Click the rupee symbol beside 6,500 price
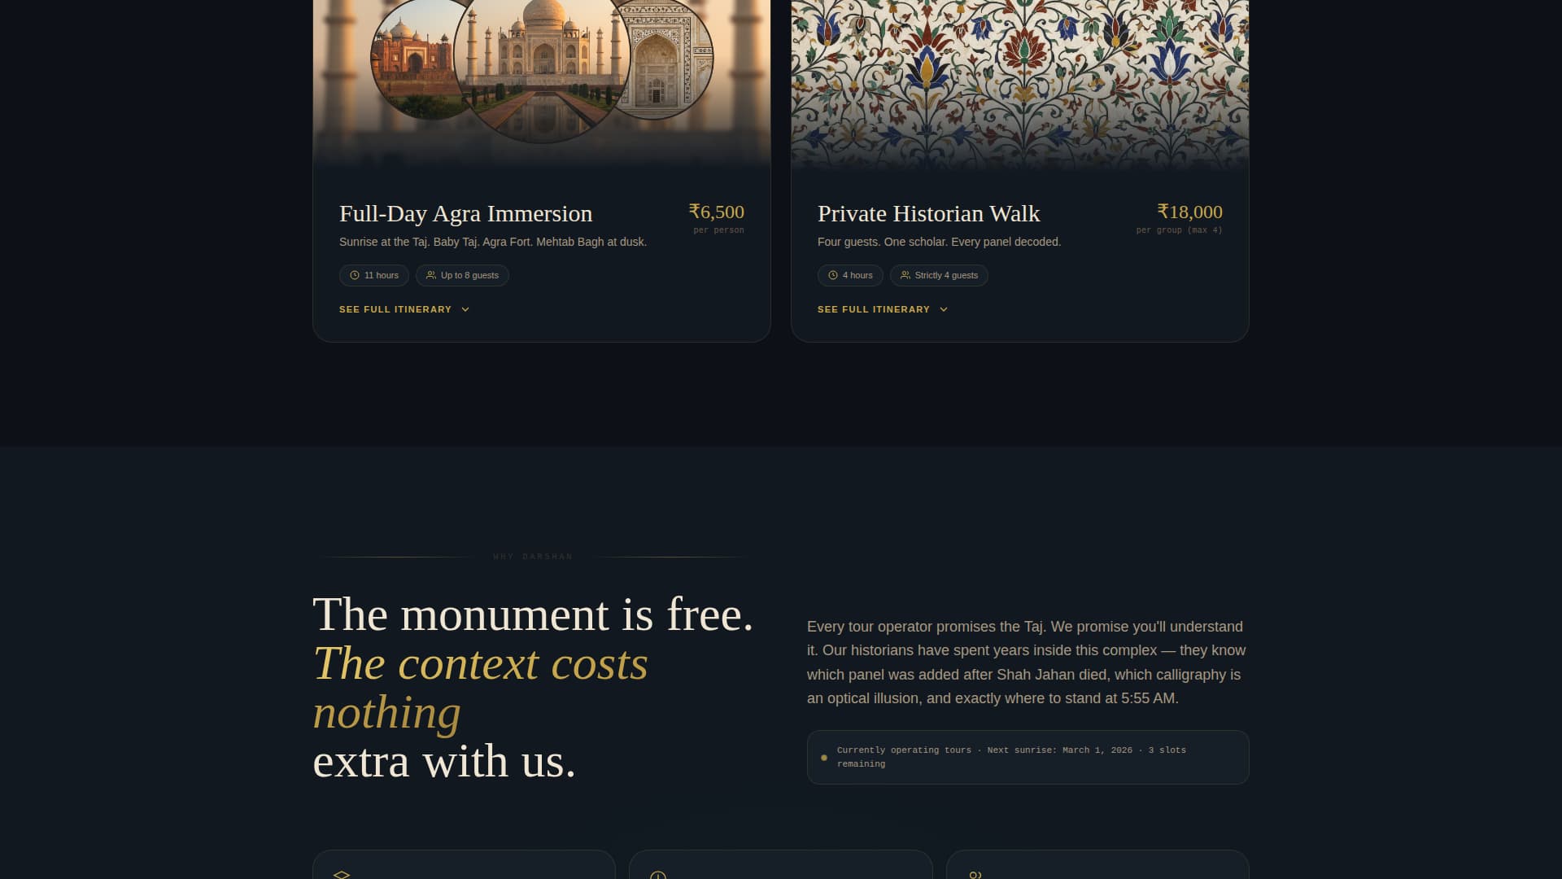The height and width of the screenshot is (879, 1562). click(694, 212)
